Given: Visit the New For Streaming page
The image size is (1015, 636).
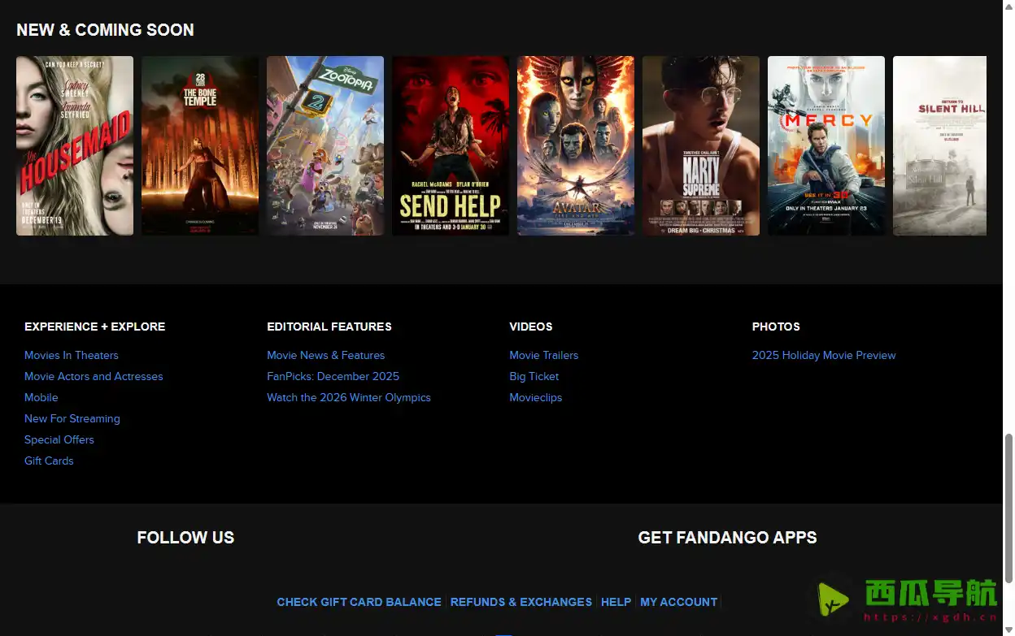Looking at the screenshot, I should [x=72, y=418].
